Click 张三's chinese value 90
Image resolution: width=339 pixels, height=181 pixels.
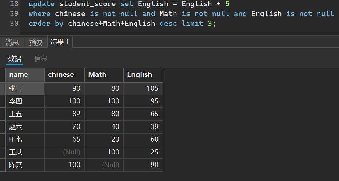click(x=65, y=88)
